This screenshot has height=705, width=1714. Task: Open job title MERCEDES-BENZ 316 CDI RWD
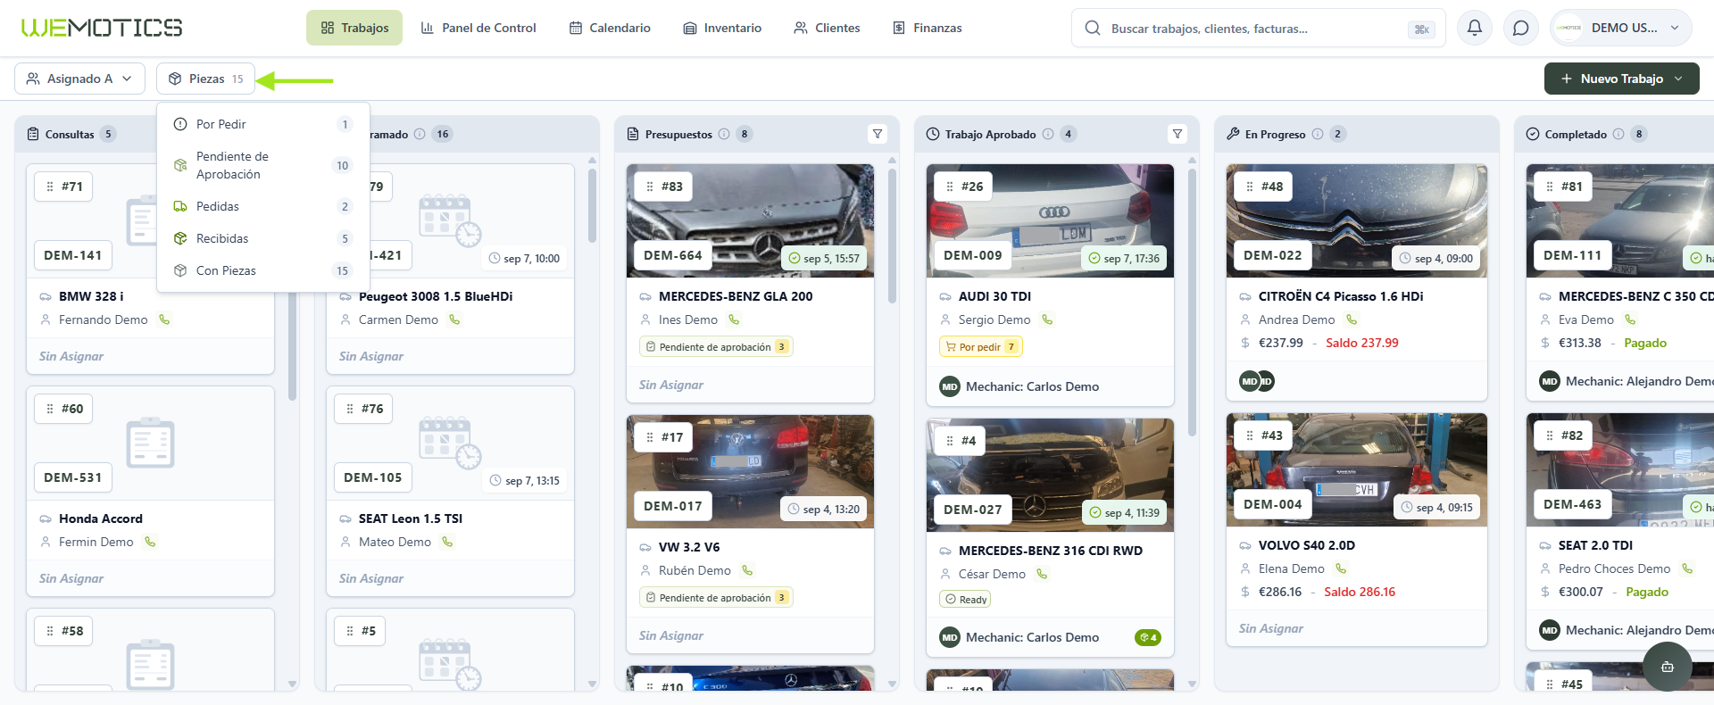pos(1051,551)
